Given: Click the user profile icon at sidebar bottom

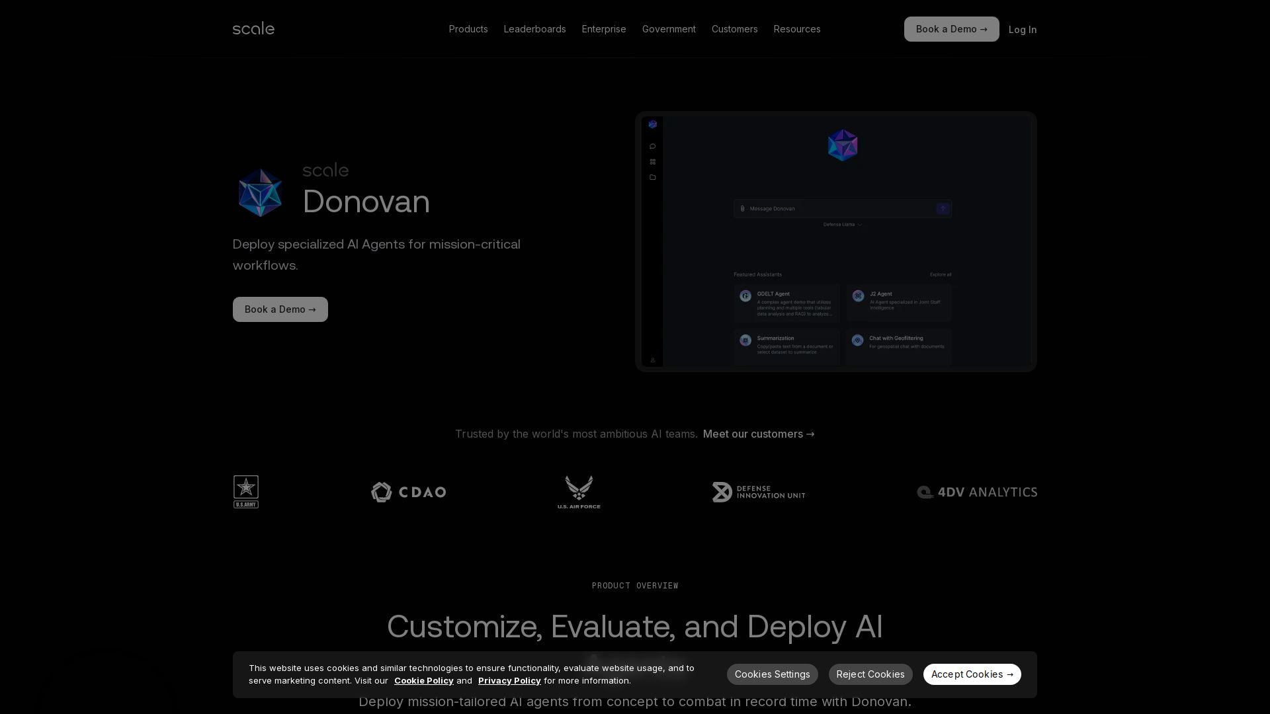Looking at the screenshot, I should coord(653,360).
